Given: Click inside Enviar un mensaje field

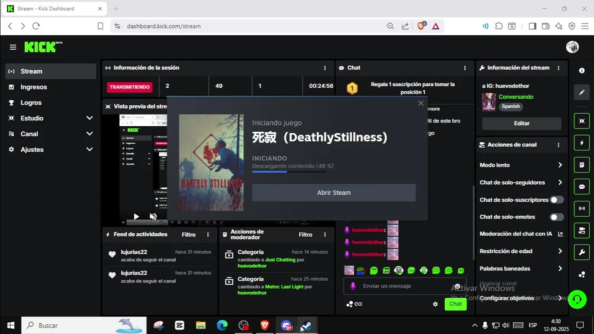Looking at the screenshot, I should (404, 286).
